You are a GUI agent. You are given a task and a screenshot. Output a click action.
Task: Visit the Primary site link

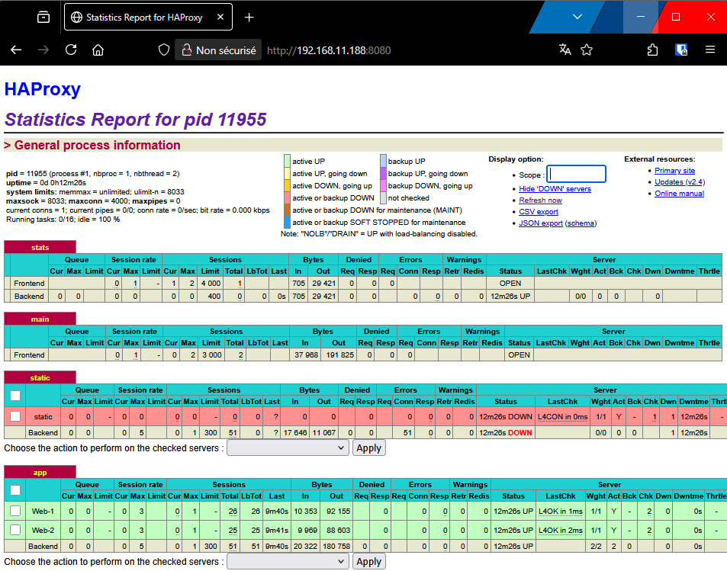tap(674, 171)
